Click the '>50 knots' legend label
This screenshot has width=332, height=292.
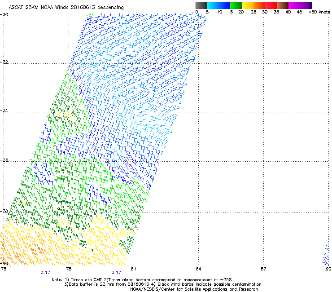pyautogui.click(x=319, y=12)
